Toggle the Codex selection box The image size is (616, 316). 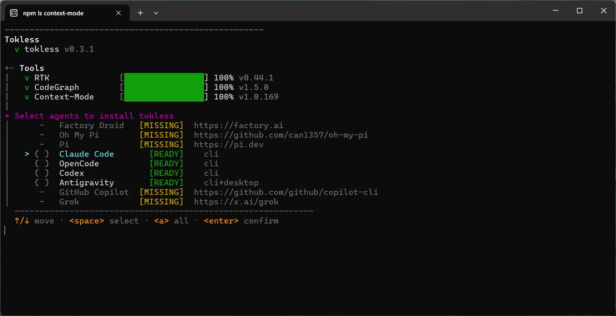[x=42, y=173]
